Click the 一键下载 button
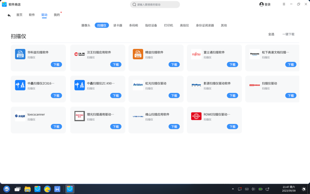 click(288, 34)
